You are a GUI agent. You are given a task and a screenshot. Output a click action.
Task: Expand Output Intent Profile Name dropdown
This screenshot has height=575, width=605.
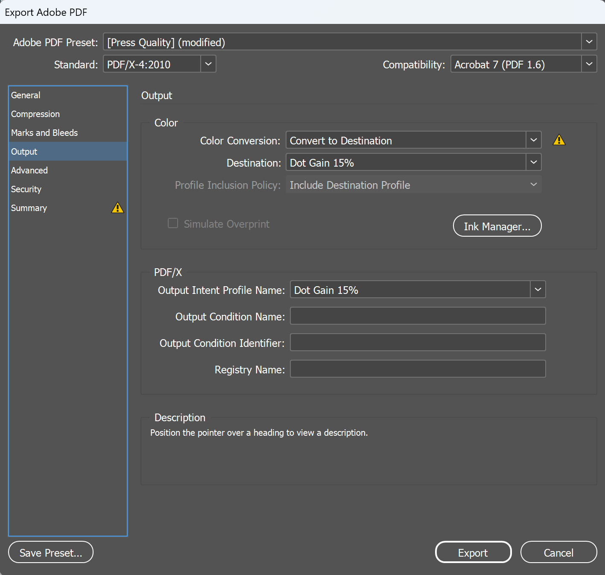[x=538, y=290]
